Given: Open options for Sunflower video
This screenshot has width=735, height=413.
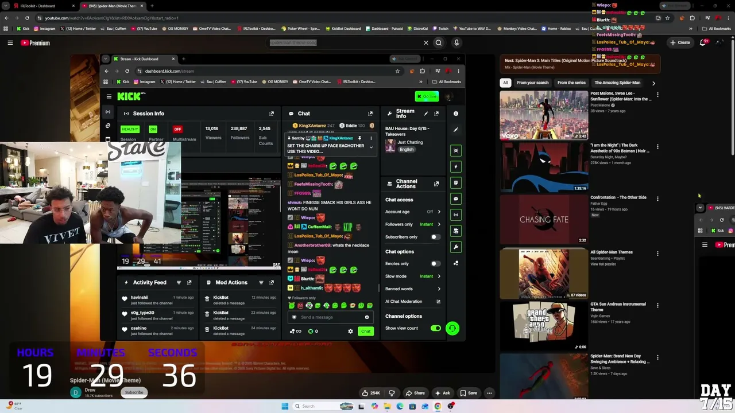Looking at the screenshot, I should tap(657, 95).
